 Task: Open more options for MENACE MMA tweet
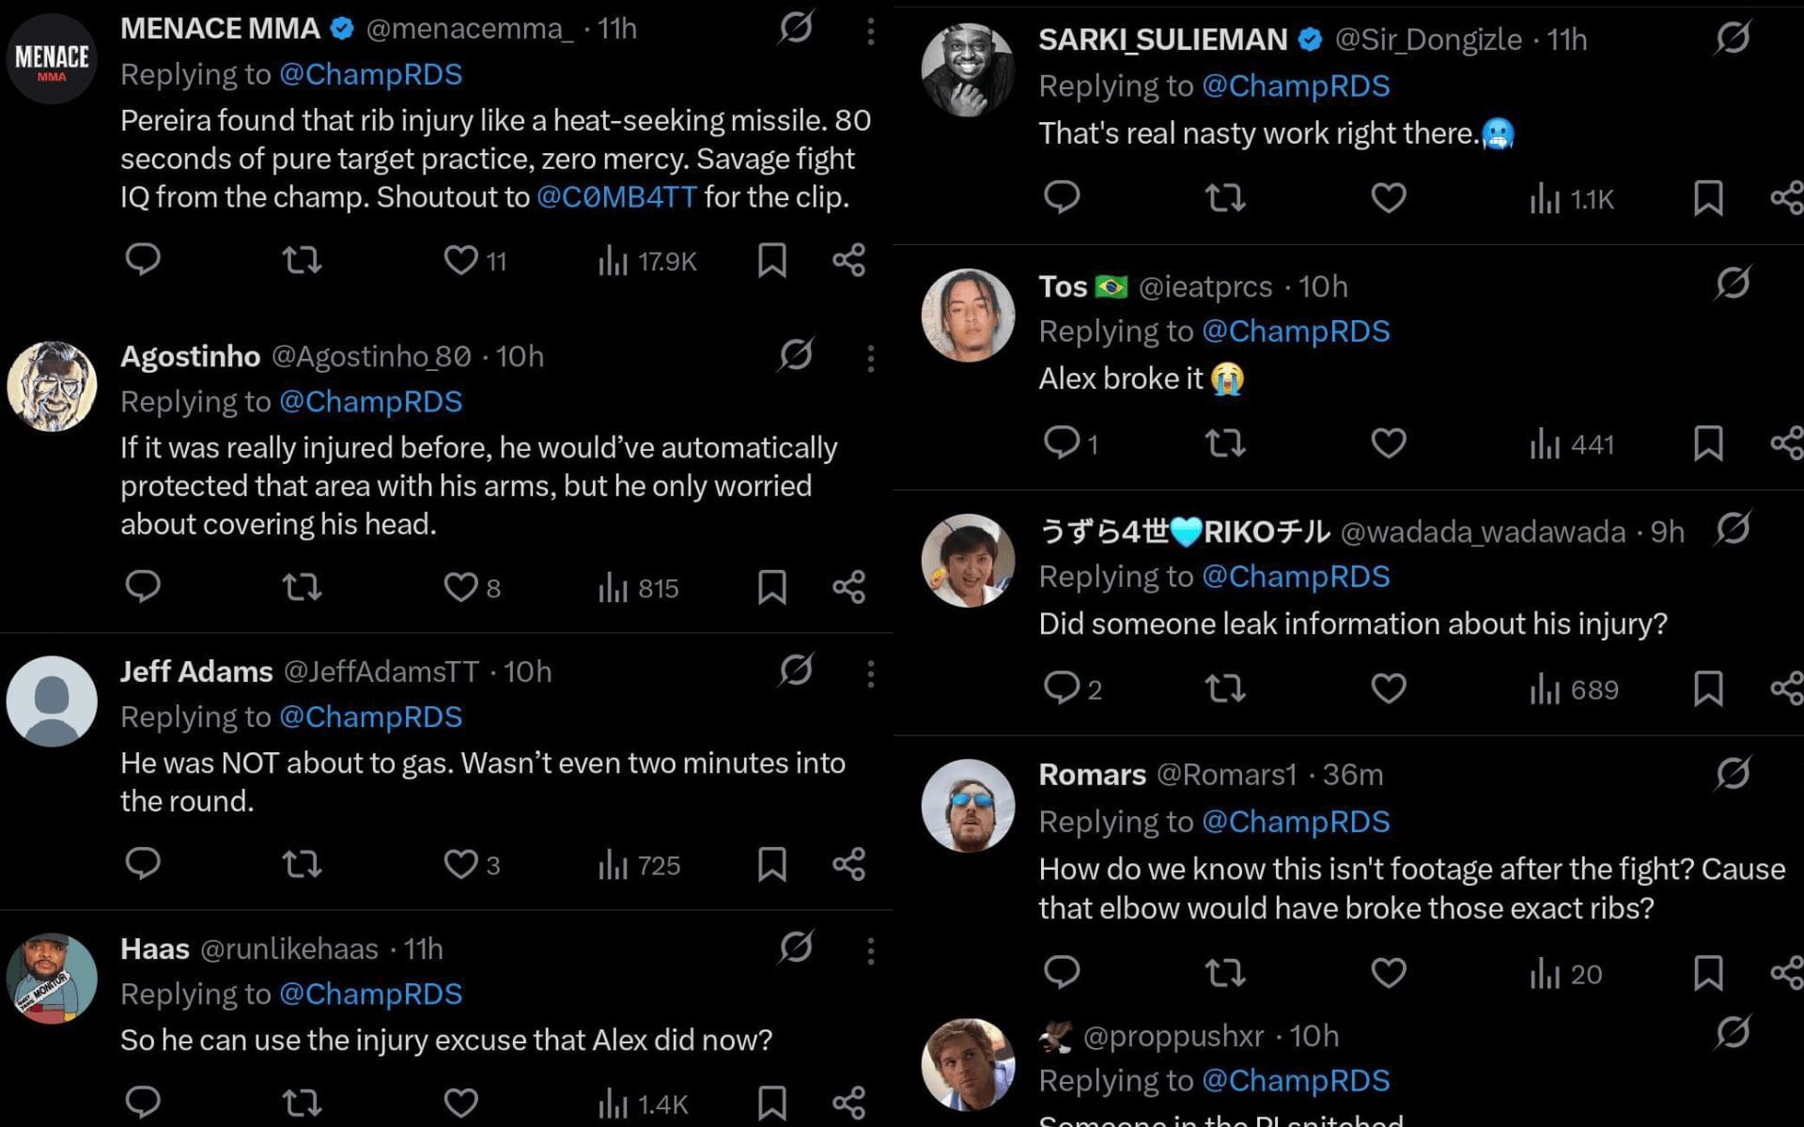click(870, 31)
